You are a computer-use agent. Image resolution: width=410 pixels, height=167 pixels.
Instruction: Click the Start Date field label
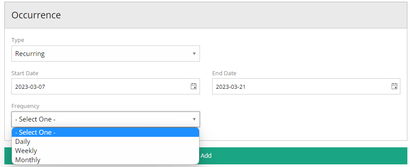25,73
